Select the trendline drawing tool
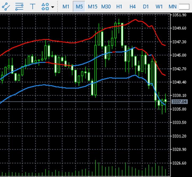The width and height of the screenshot is (192, 177). pos(6,6)
